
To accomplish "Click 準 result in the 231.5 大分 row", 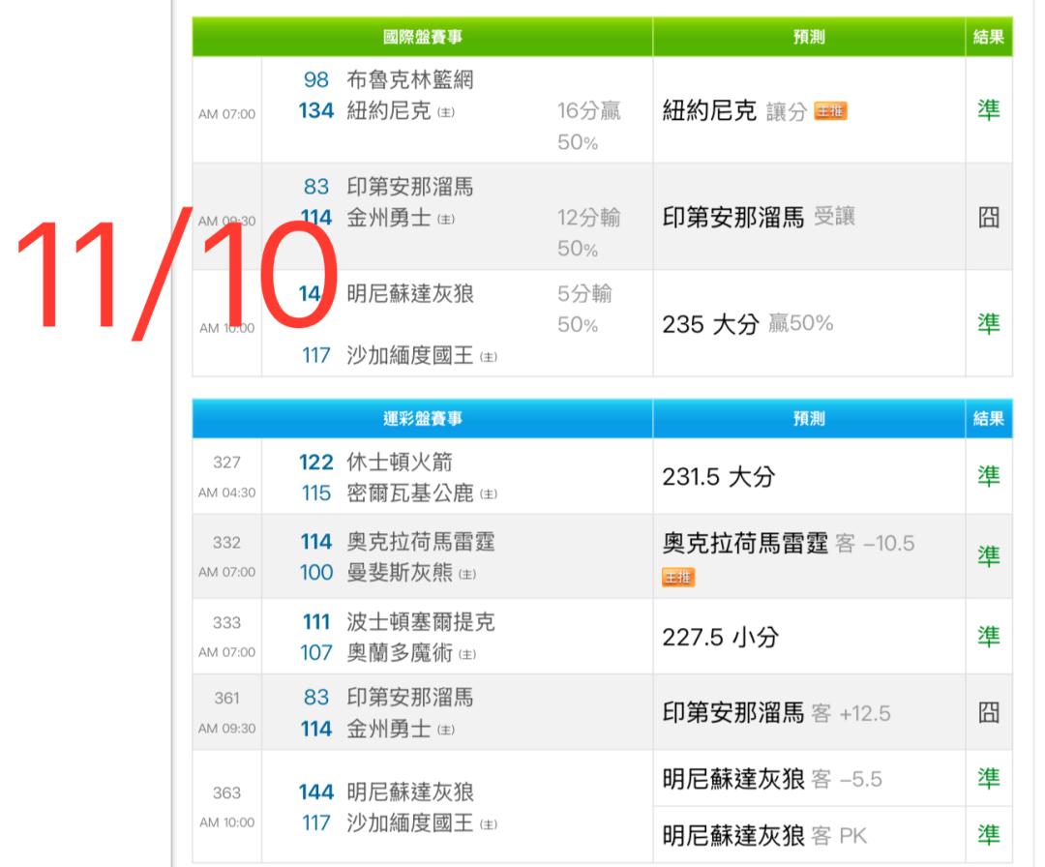I will (x=988, y=476).
